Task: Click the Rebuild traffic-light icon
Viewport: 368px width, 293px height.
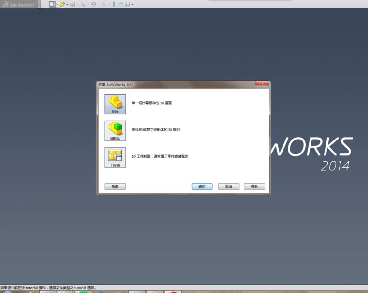Action: (114, 4)
